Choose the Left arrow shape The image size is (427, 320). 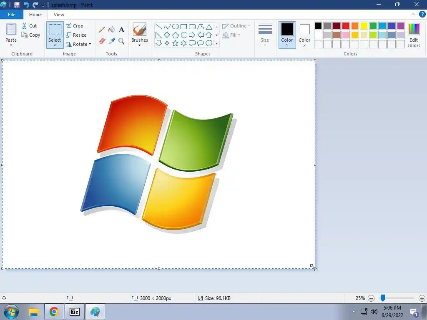pyautogui.click(x=201, y=35)
